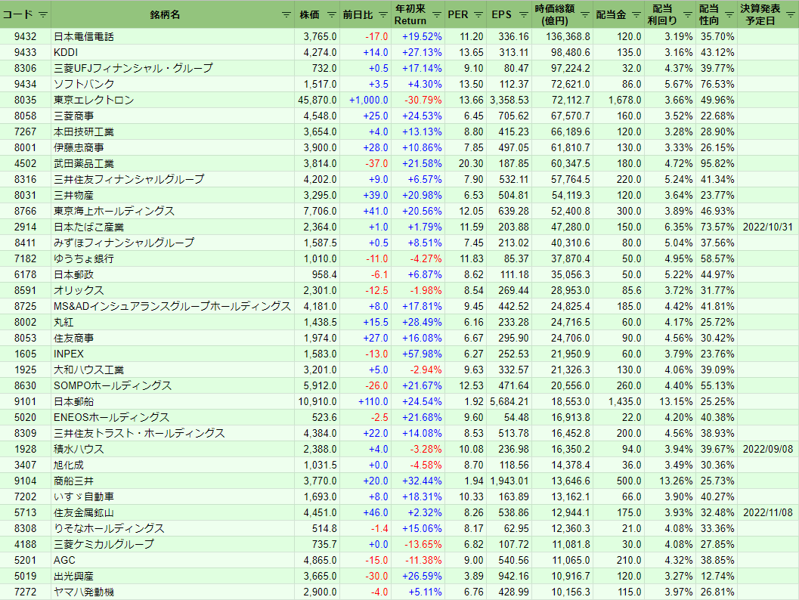The image size is (799, 600).
Task: Click code cell 8306
Action: [26, 68]
